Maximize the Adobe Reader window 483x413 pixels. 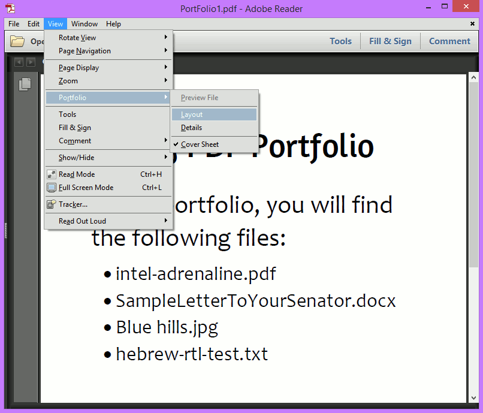445,7
